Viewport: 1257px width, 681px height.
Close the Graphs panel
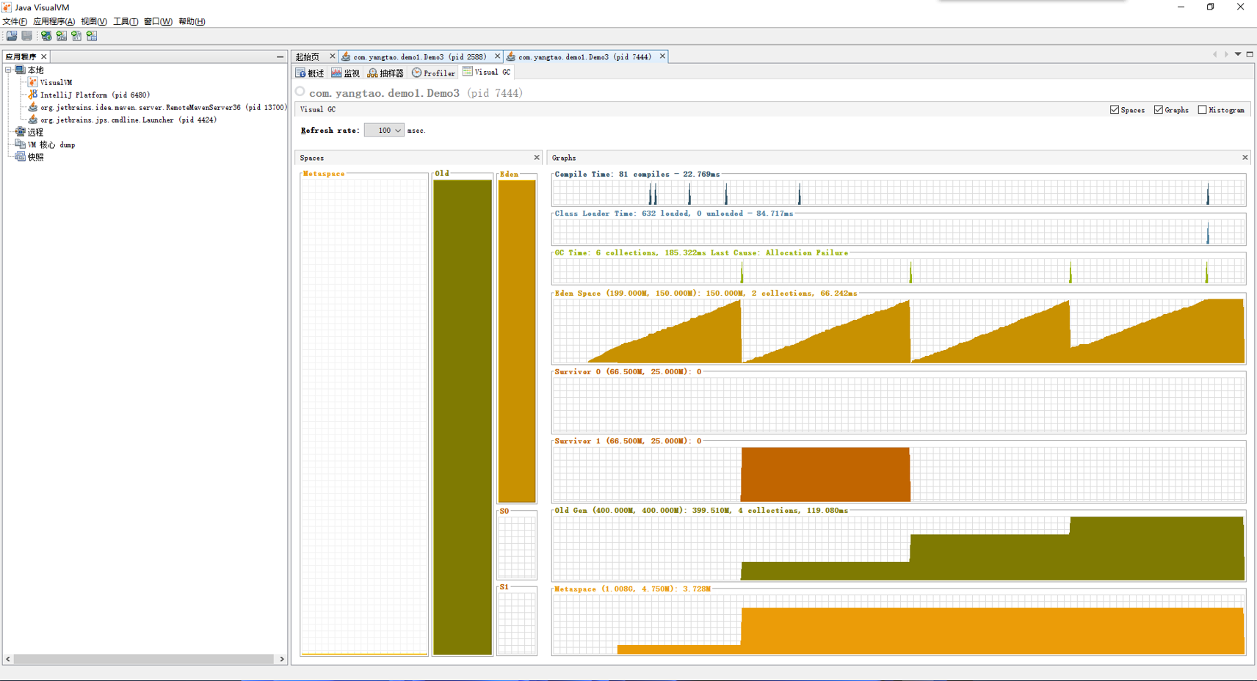coord(1245,157)
